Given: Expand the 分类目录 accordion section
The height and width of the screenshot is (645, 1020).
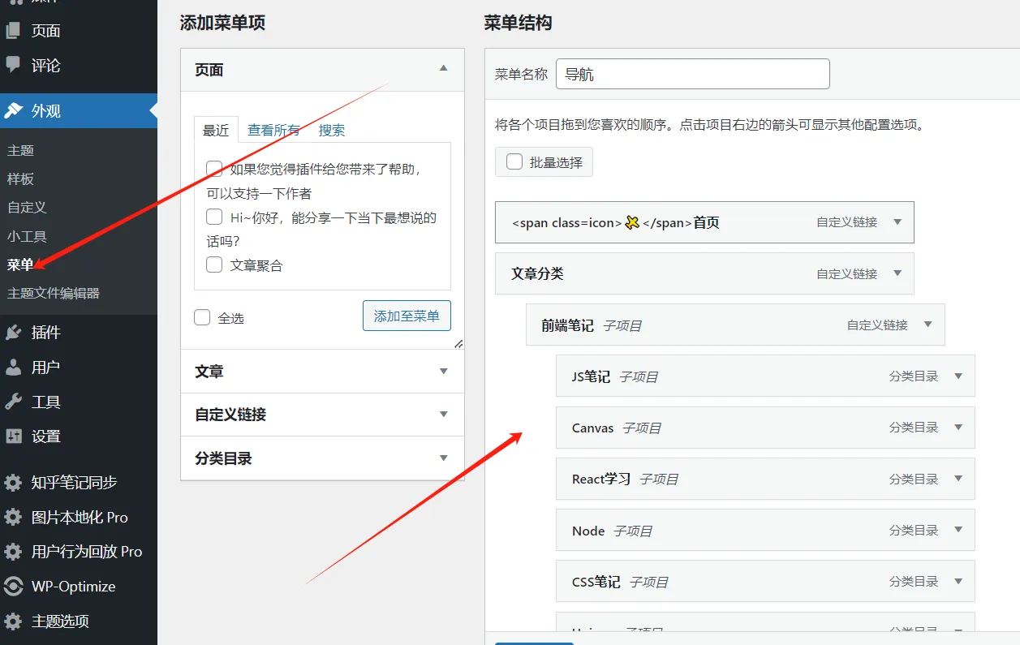Looking at the screenshot, I should (322, 458).
